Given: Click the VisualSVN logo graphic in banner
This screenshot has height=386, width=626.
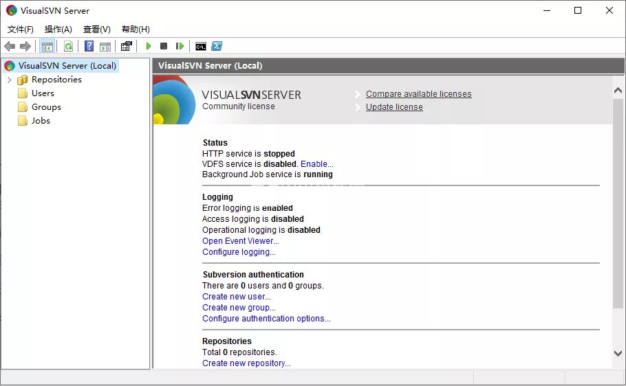Looking at the screenshot, I should (x=174, y=100).
